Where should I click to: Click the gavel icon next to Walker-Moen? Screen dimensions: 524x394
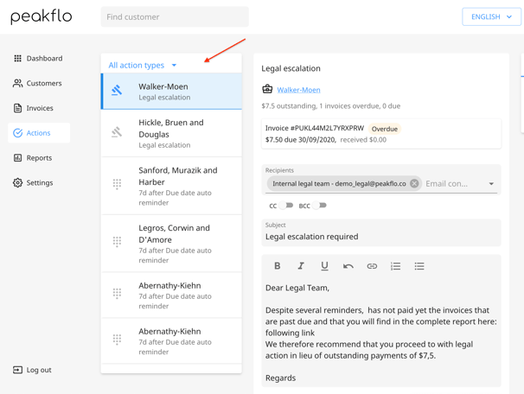117,90
